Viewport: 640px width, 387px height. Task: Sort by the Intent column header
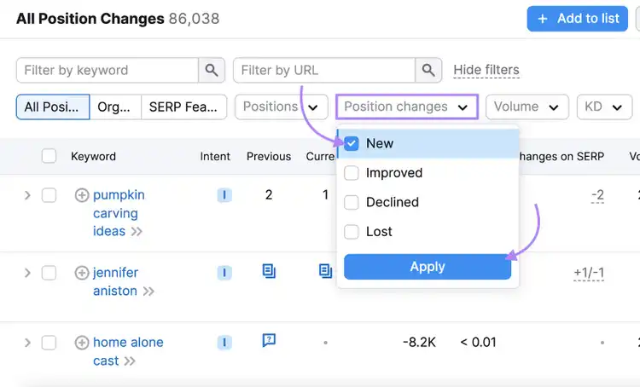[215, 156]
